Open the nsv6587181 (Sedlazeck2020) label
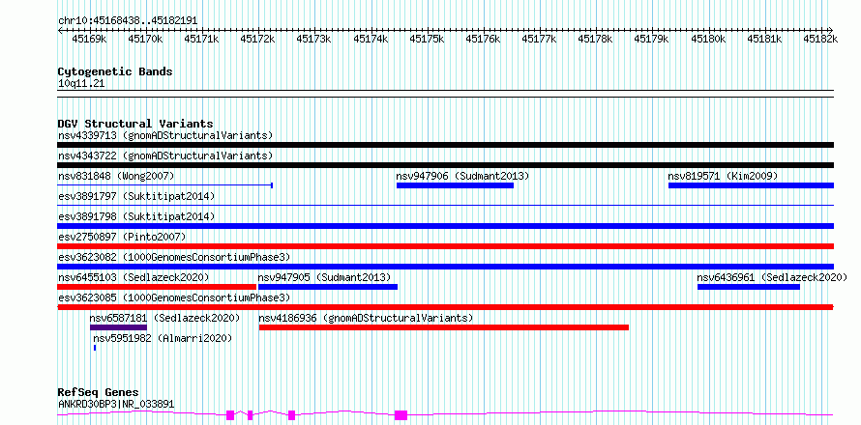The image size is (861, 425). click(x=164, y=318)
